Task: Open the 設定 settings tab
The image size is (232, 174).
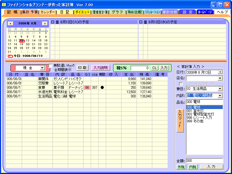Action: [x=187, y=12]
